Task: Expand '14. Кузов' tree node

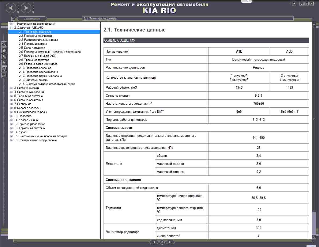Action: click(11, 132)
